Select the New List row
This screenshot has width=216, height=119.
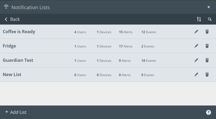point(12,74)
